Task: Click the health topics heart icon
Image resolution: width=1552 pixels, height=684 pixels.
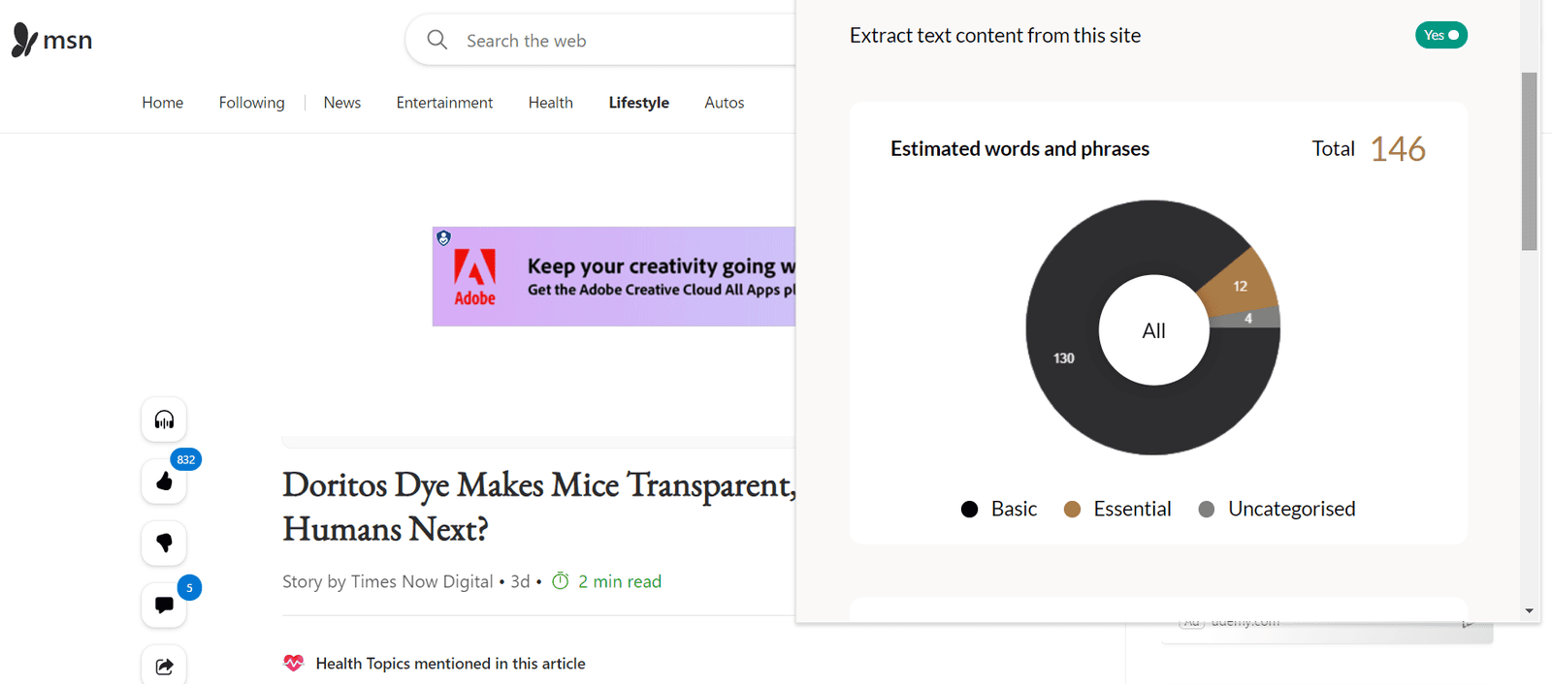Action: [x=293, y=663]
